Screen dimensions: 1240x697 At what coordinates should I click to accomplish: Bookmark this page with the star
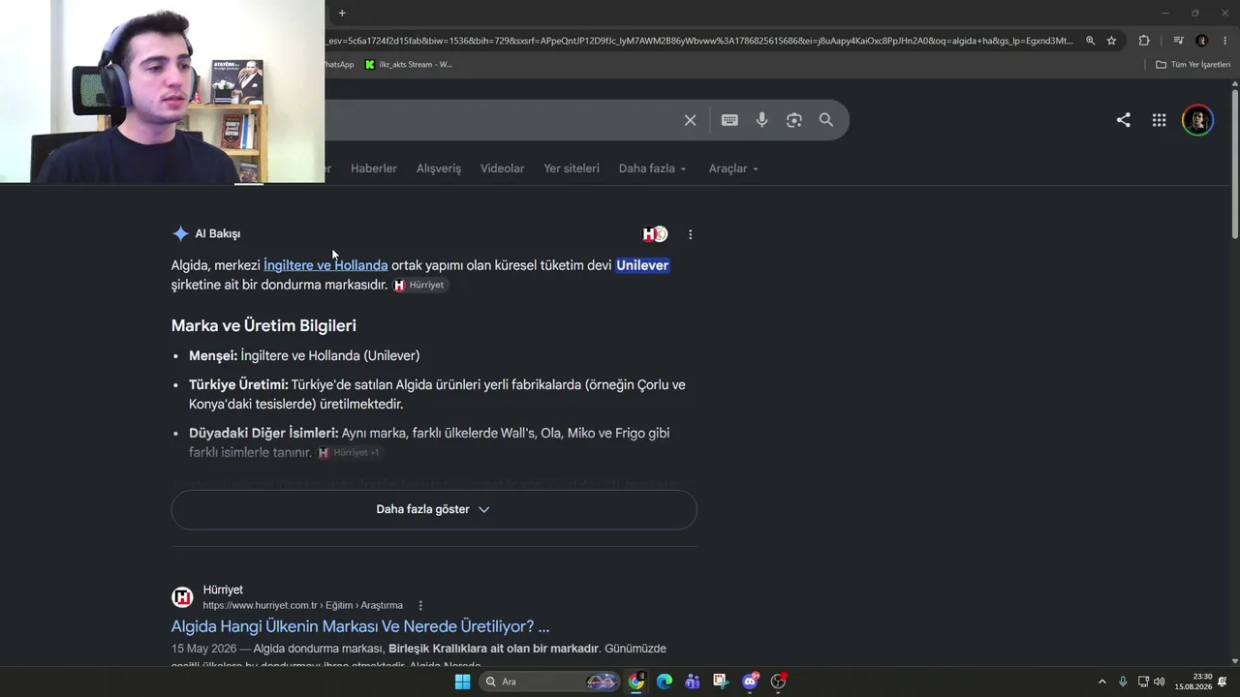click(1111, 41)
